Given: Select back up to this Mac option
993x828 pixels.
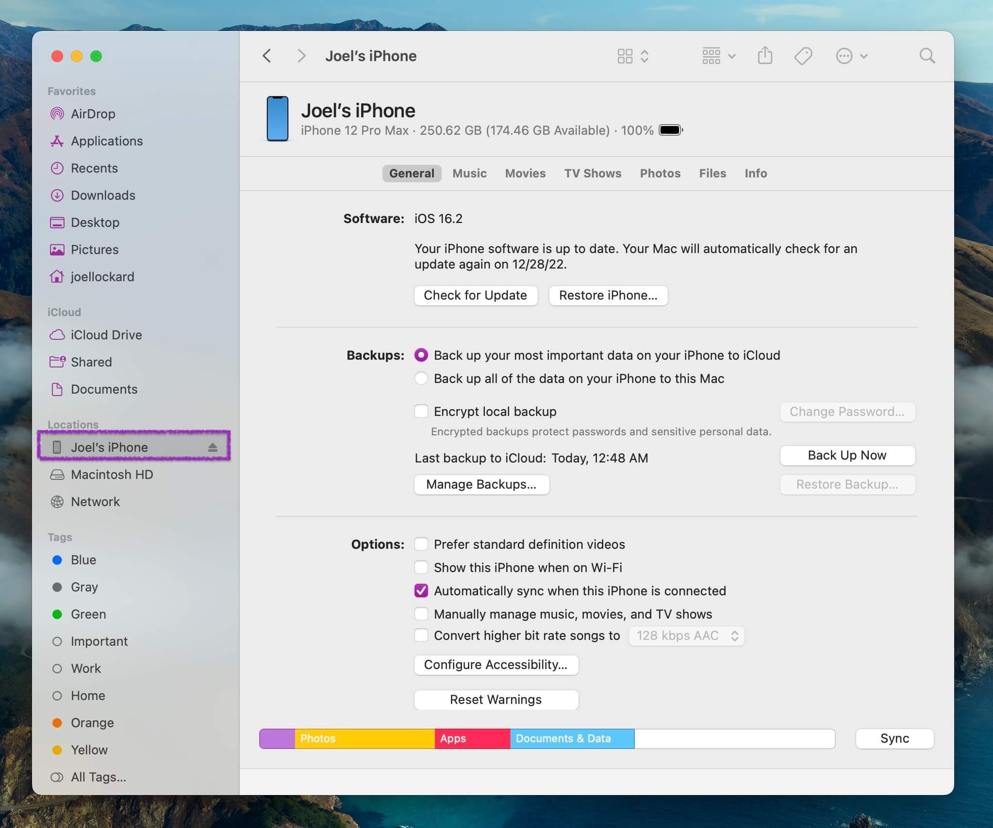Looking at the screenshot, I should tap(421, 378).
